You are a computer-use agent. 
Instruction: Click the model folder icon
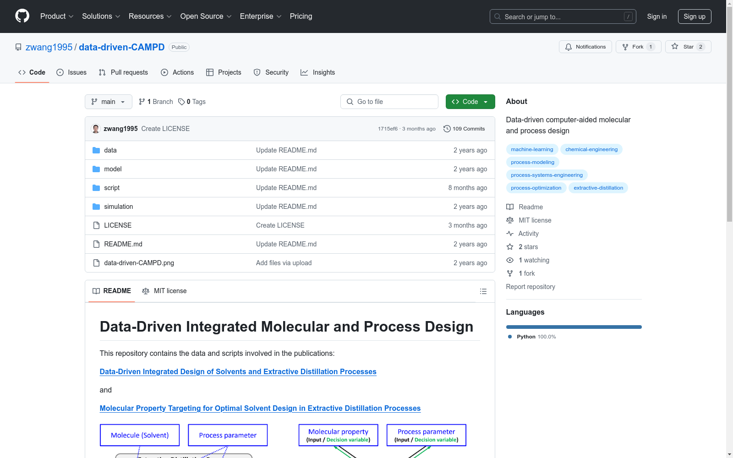96,169
